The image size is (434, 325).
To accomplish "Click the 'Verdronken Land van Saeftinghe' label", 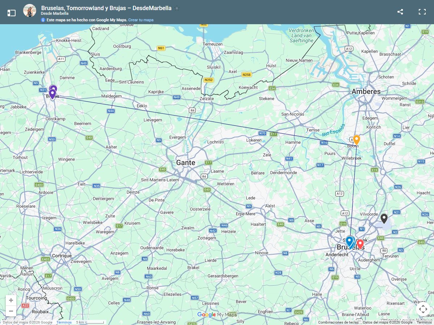I will coord(301,35).
